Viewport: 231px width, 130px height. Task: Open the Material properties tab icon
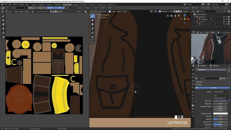193,105
